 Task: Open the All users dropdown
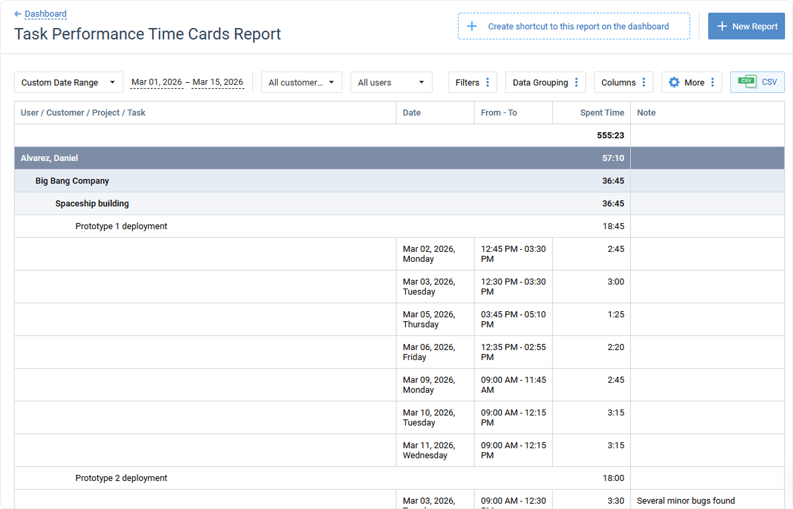click(391, 81)
